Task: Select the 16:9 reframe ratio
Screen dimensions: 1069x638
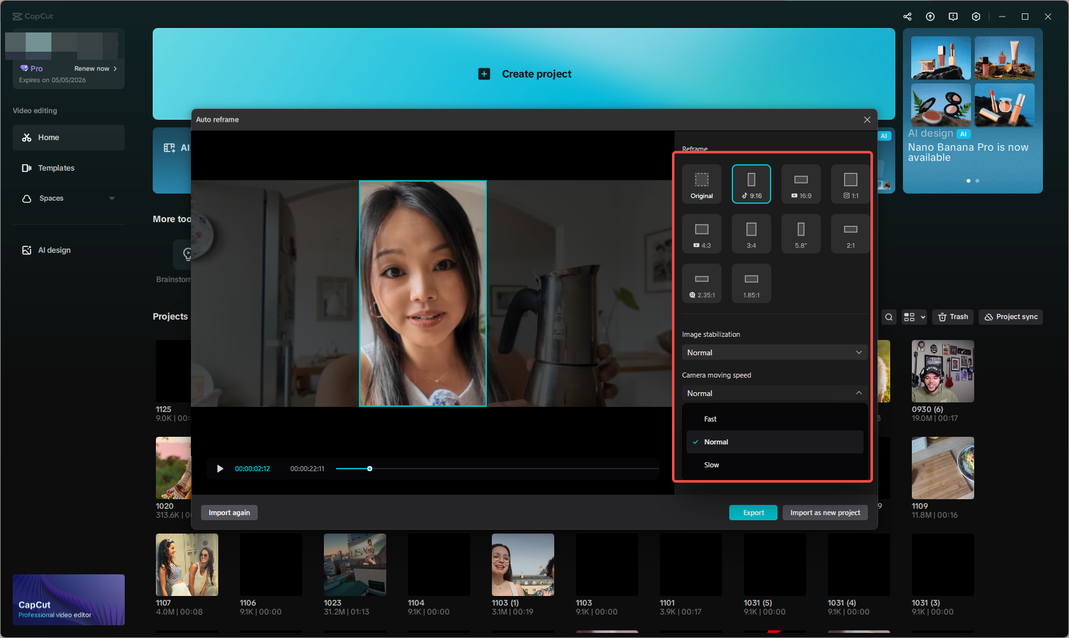Action: tap(800, 184)
